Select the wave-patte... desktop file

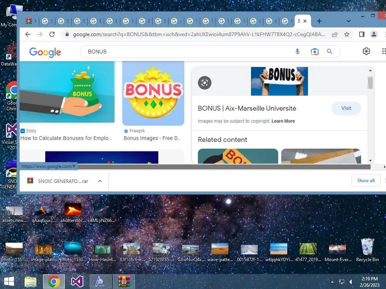(x=220, y=252)
